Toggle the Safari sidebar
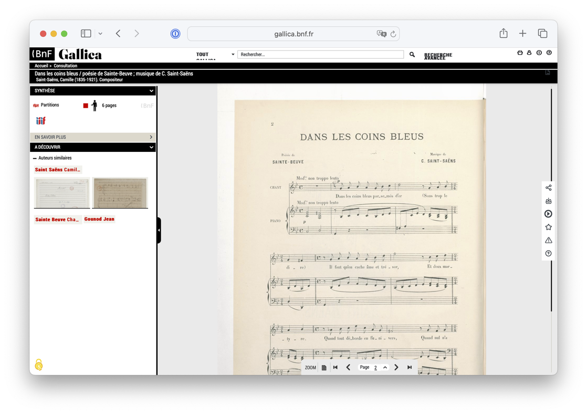The height and width of the screenshot is (414, 587). pos(86,33)
